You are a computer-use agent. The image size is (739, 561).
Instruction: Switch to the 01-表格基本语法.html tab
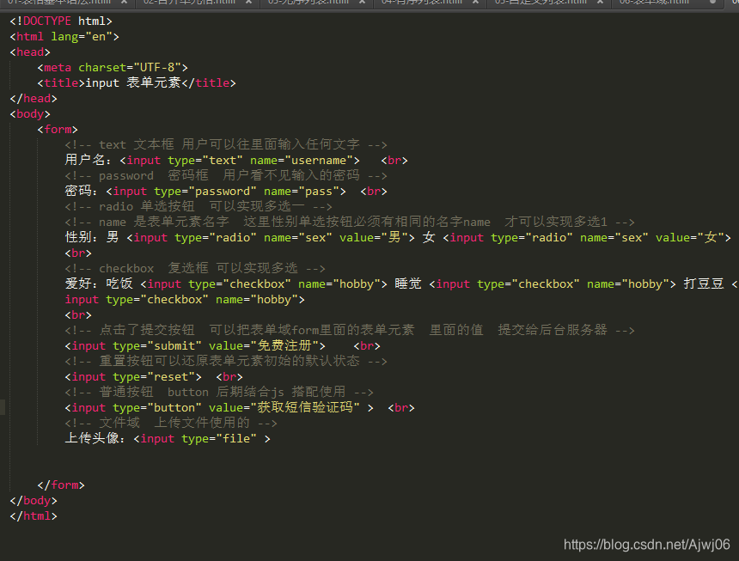coord(59,3)
